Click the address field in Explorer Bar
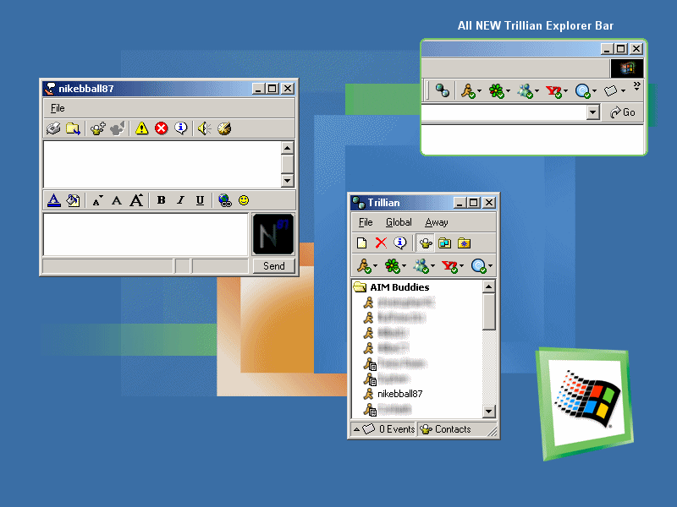Image resolution: width=677 pixels, height=507 pixels. click(x=504, y=112)
